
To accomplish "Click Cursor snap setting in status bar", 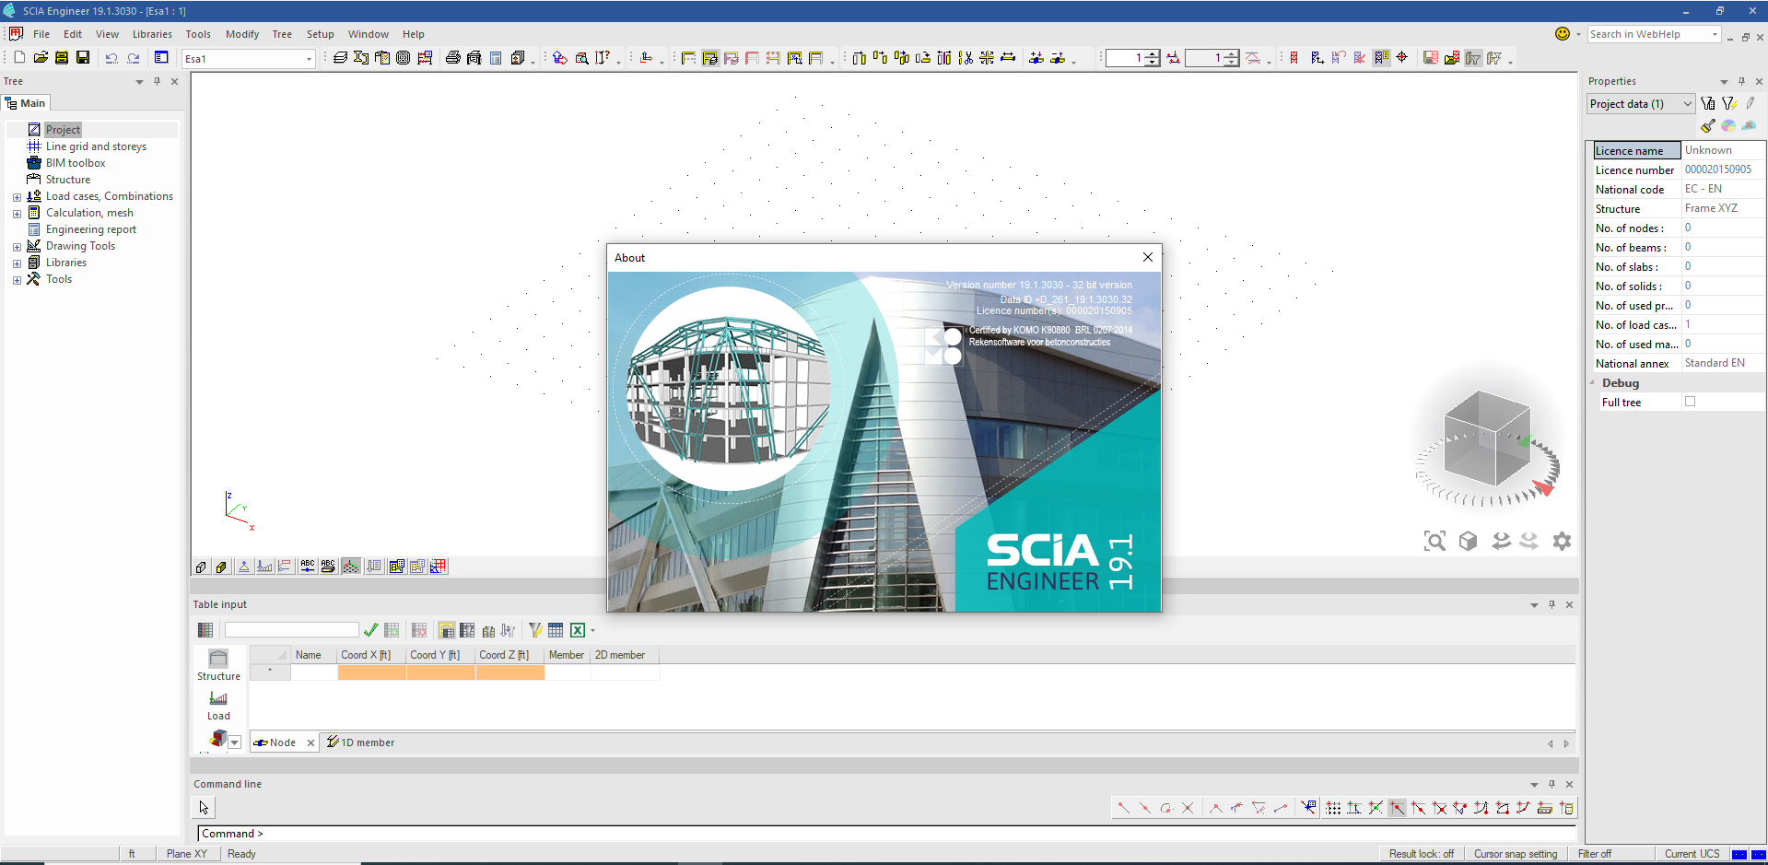I will (1516, 854).
